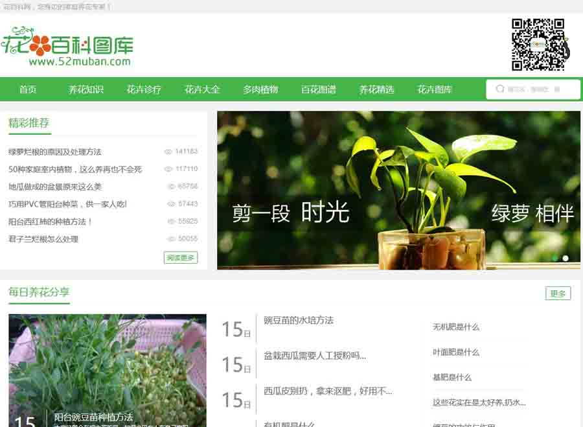Screen dimensions: 583x427
Task: Open the 阳台豌豆苗种植方法 caption link
Action: pos(93,417)
